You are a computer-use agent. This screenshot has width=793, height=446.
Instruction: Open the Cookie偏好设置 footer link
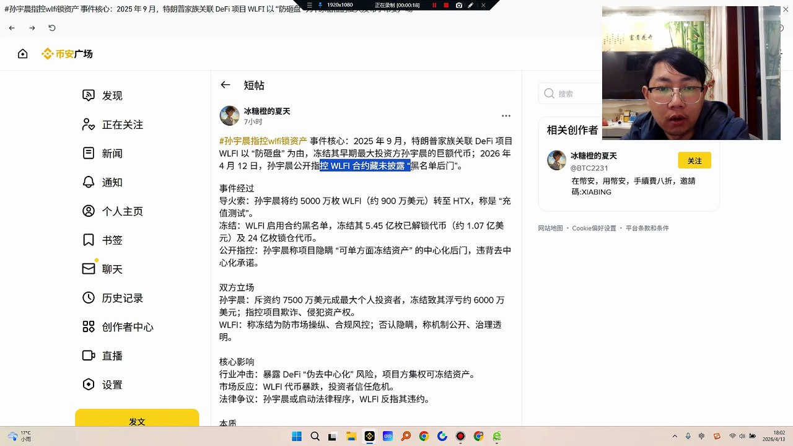tap(594, 228)
